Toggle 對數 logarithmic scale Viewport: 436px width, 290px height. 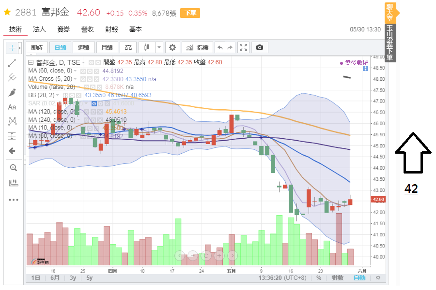pos(337,278)
